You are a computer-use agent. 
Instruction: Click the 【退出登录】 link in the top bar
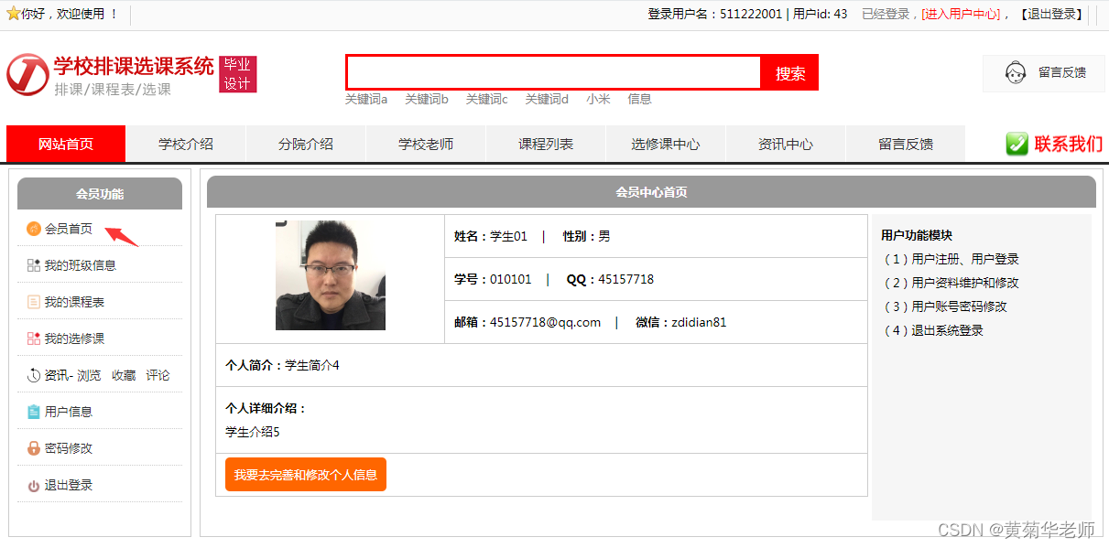1050,14
